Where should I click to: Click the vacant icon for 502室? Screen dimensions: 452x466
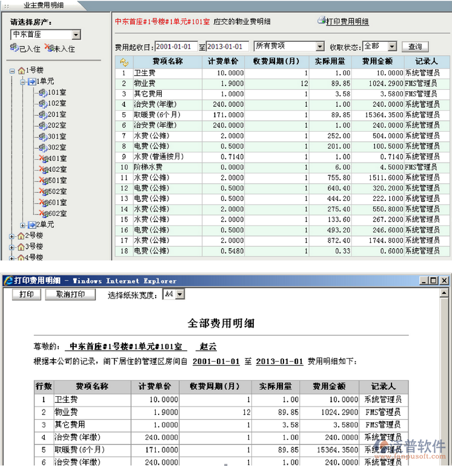[x=44, y=192]
